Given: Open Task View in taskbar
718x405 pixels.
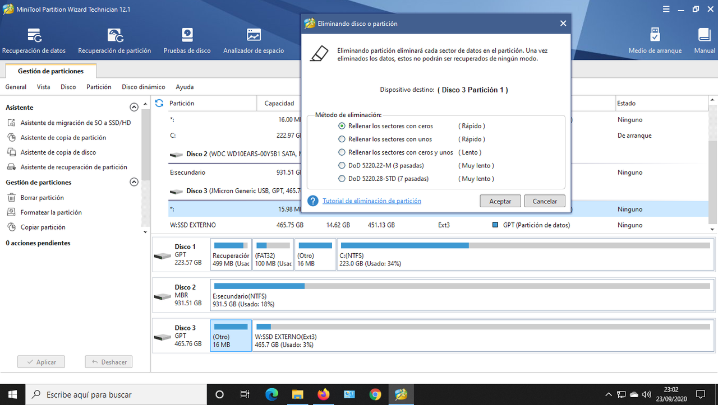Looking at the screenshot, I should point(245,394).
